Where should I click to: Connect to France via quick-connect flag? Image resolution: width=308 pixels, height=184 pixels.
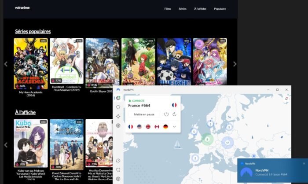pyautogui.click(x=131, y=127)
